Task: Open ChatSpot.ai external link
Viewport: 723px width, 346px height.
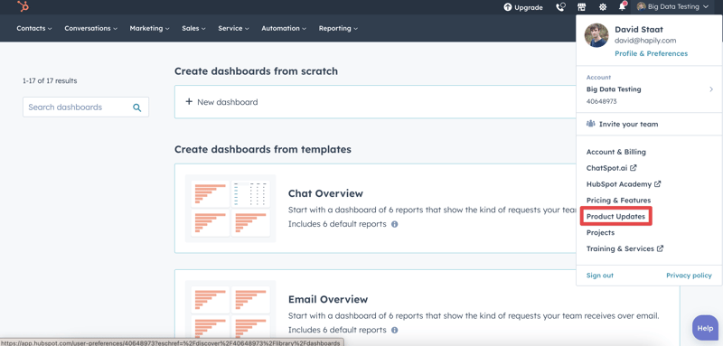Action: [x=612, y=168]
